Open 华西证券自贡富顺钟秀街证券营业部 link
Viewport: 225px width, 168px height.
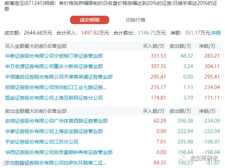(x=59, y=152)
